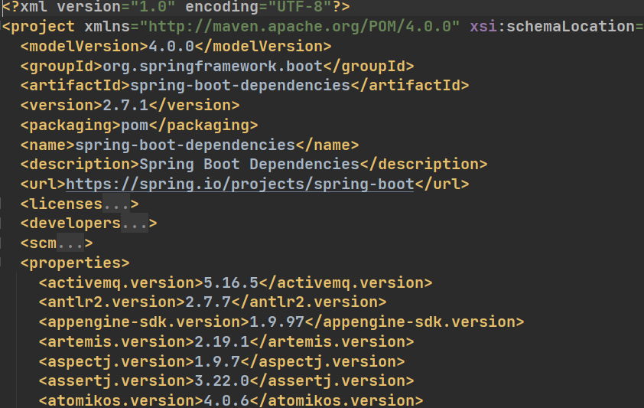Click the xmlns maven POM namespace string

(x=300, y=27)
